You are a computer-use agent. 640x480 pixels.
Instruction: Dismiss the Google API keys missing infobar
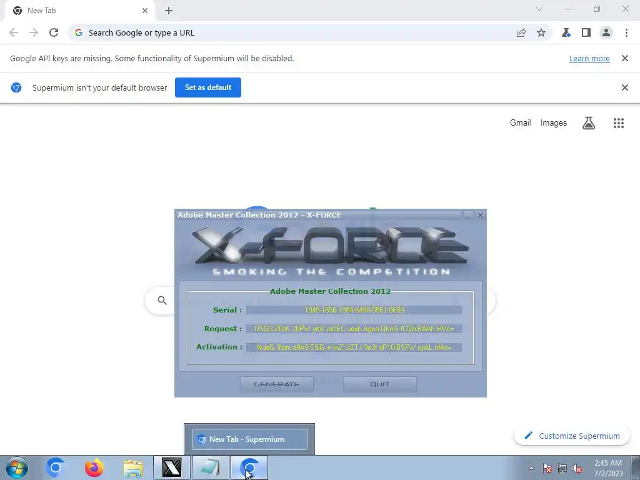[x=625, y=58]
